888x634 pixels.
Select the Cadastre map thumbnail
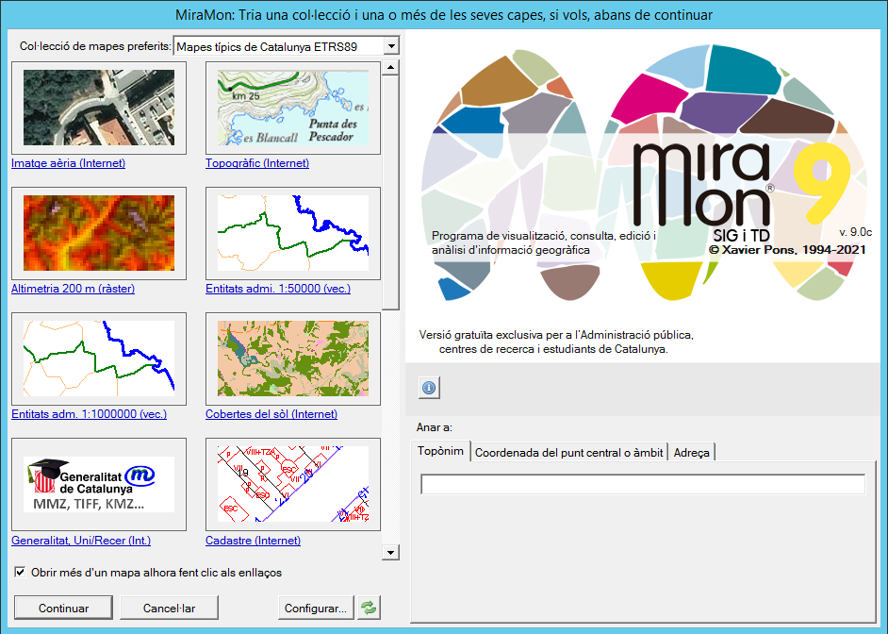coord(293,484)
